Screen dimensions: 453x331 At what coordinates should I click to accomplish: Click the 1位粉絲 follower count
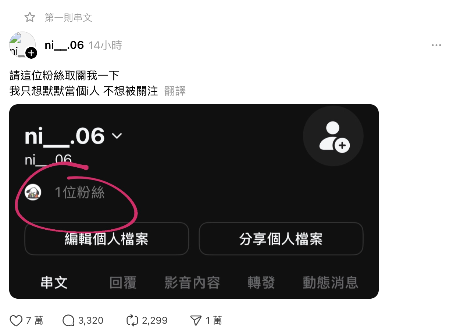pyautogui.click(x=80, y=192)
